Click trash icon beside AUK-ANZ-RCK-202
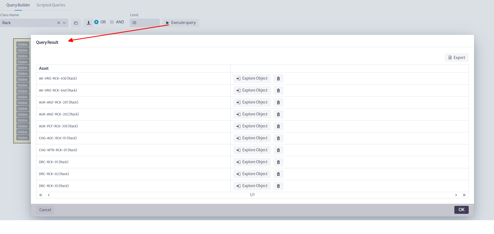Screen dimensions: 494x234 point(278,114)
